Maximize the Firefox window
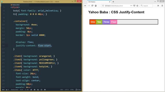Viewport: 165px width, 92px height. pos(158,1)
